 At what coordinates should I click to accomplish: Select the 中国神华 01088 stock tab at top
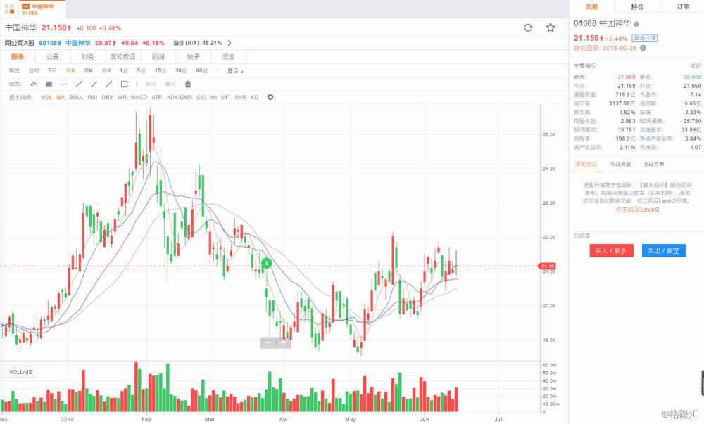click(x=42, y=9)
